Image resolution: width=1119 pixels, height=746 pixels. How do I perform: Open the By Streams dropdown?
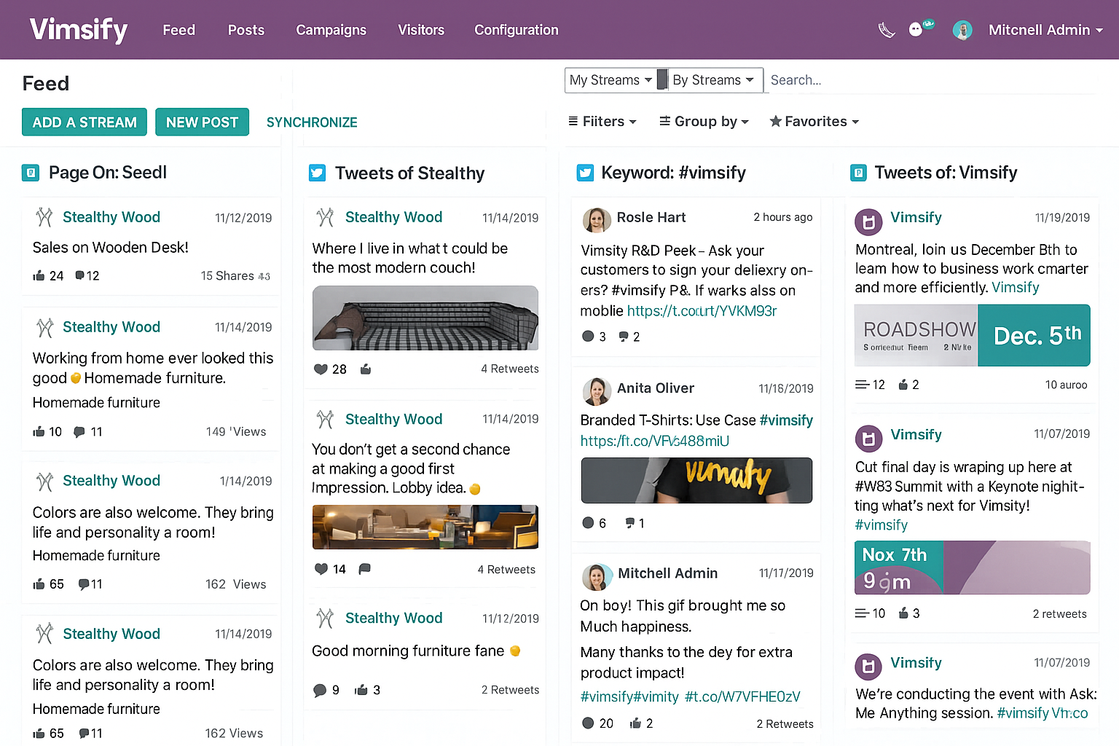713,80
